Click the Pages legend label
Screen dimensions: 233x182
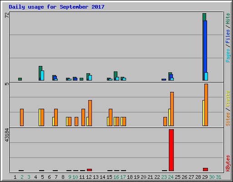pyautogui.click(x=228, y=56)
